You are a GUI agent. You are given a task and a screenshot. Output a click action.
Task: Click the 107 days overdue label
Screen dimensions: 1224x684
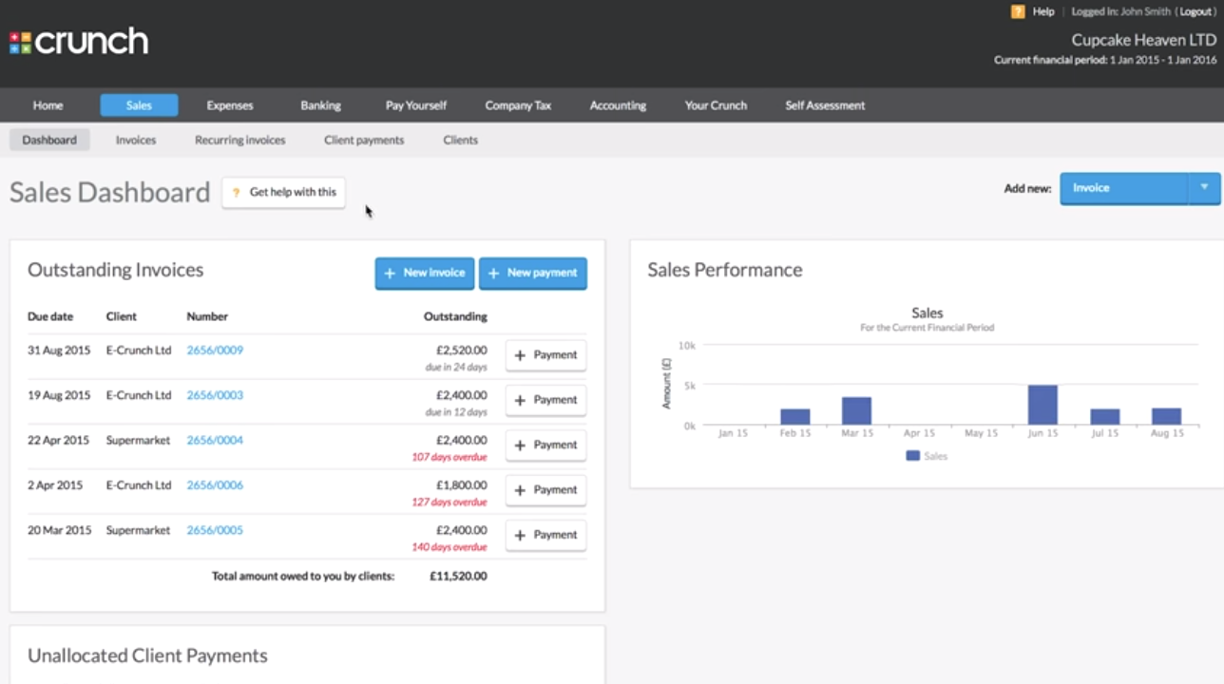tap(449, 457)
